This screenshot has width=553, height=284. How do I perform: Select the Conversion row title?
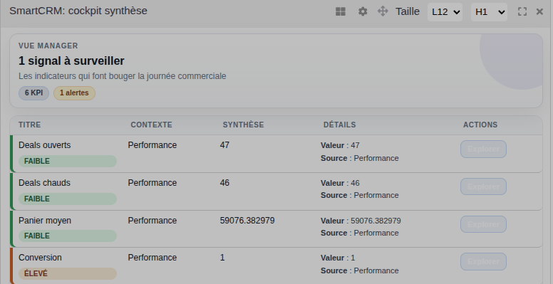point(40,258)
